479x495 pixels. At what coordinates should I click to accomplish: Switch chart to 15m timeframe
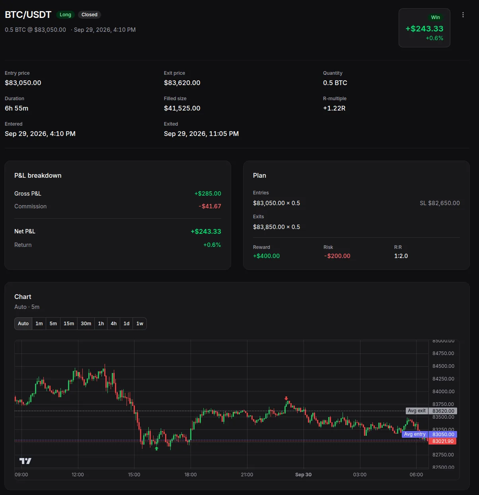pos(69,324)
